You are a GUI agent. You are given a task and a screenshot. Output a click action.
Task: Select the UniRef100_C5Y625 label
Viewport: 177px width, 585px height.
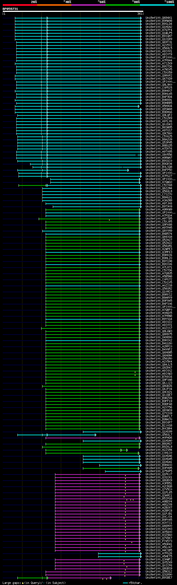coord(159,136)
